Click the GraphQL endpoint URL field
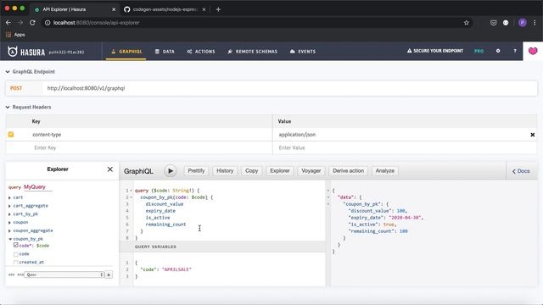The image size is (543, 305). point(290,88)
